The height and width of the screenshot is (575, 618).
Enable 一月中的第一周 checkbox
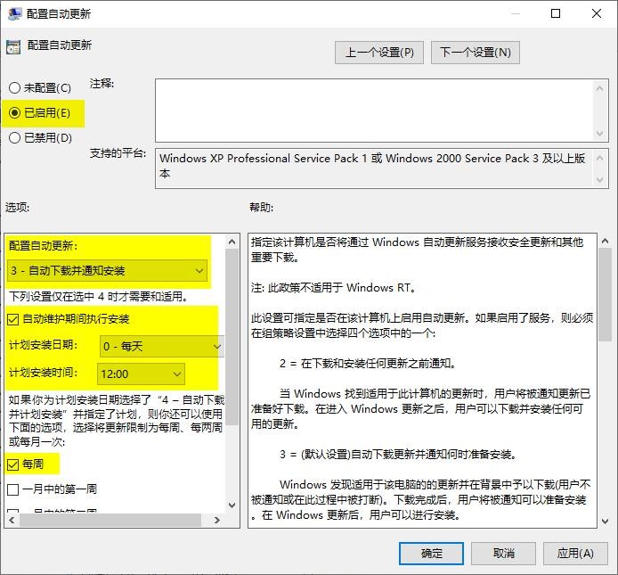point(13,489)
